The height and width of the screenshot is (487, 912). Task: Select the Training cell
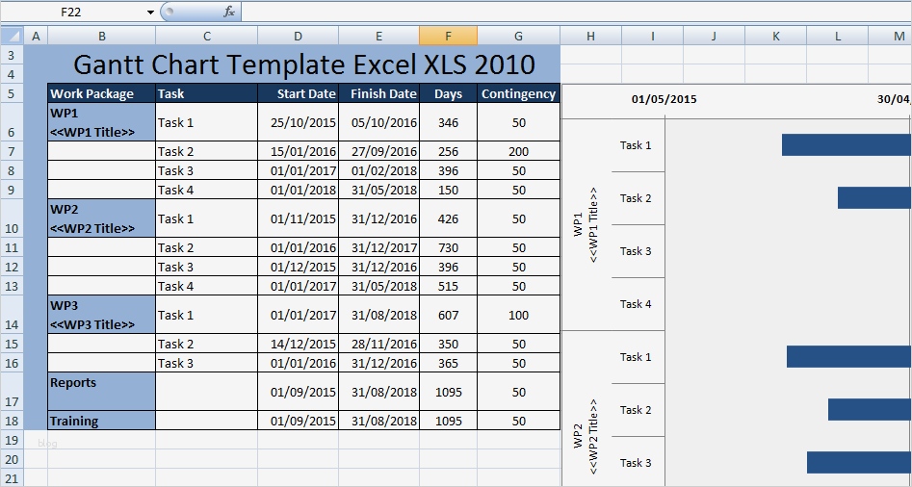point(102,421)
